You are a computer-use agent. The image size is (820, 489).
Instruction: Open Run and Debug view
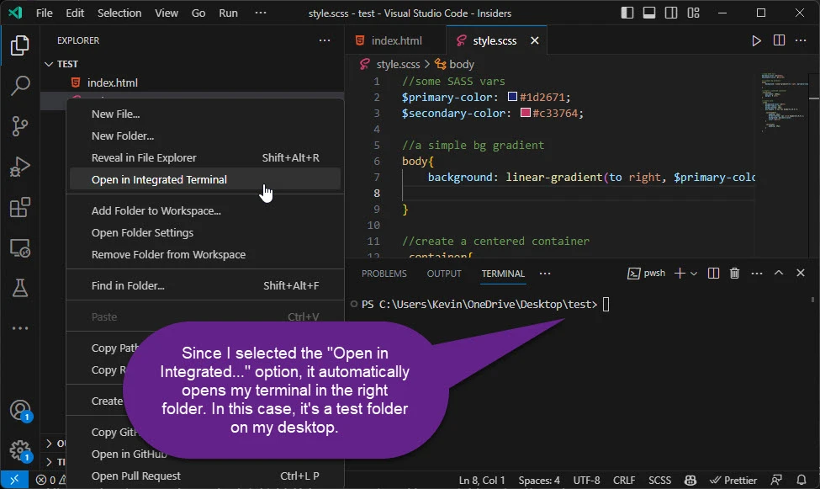click(20, 167)
